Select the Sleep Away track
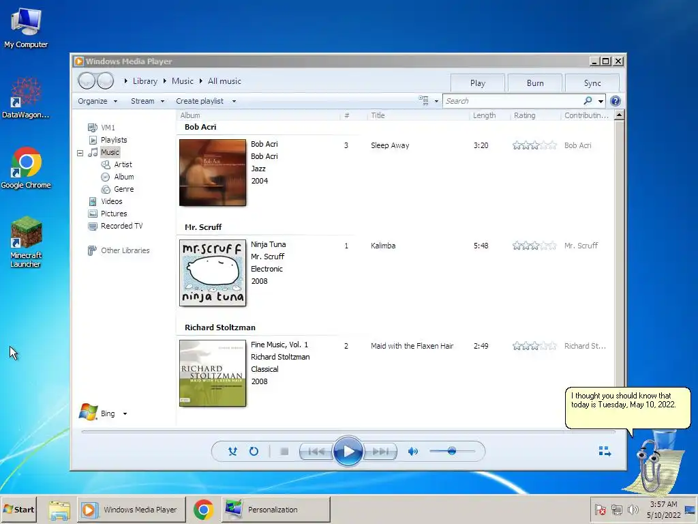 [389, 145]
